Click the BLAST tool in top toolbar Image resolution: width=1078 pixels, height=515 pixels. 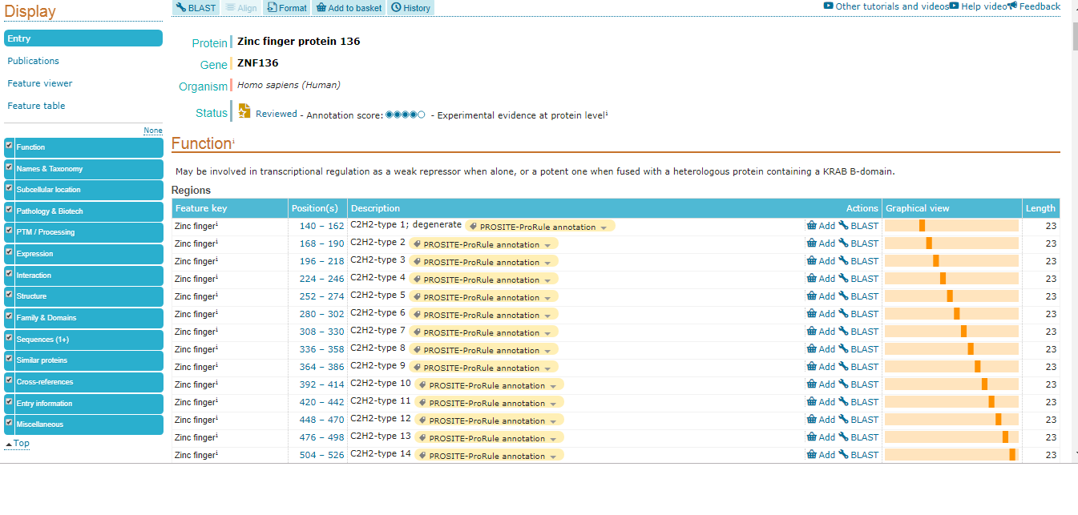pos(196,8)
